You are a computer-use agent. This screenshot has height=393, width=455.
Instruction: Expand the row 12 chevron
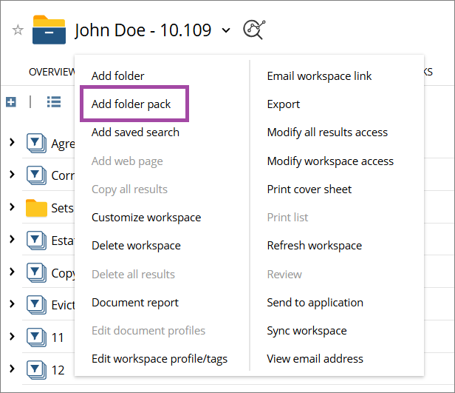click(x=12, y=369)
